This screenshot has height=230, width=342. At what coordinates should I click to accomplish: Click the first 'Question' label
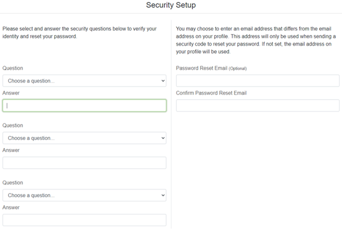tap(13, 68)
